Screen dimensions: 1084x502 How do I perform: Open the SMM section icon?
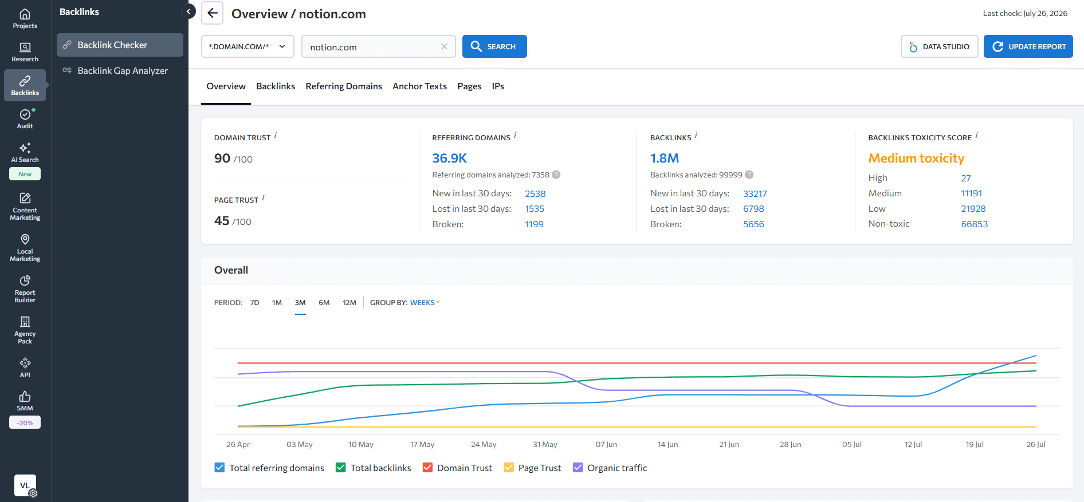25,401
